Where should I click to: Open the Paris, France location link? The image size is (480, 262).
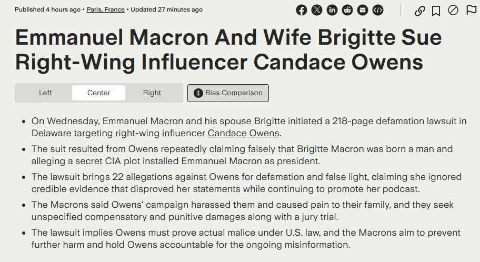pyautogui.click(x=106, y=9)
